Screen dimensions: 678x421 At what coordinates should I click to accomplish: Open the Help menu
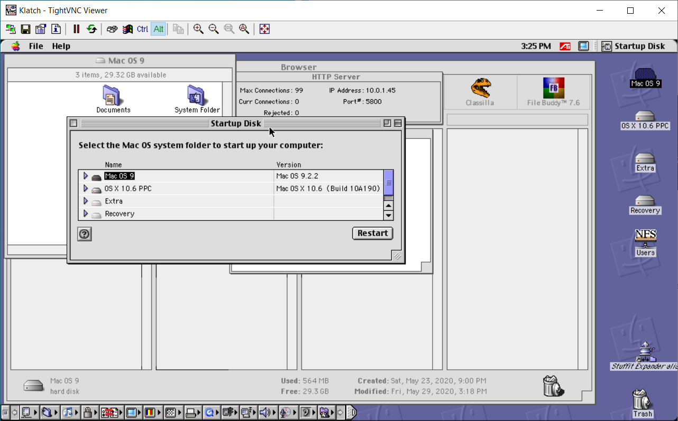(x=61, y=46)
